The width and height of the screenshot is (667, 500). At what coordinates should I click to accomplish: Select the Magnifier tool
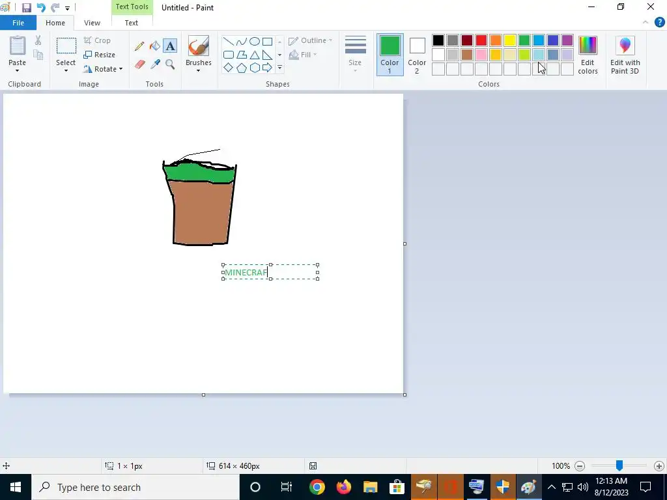(x=170, y=64)
